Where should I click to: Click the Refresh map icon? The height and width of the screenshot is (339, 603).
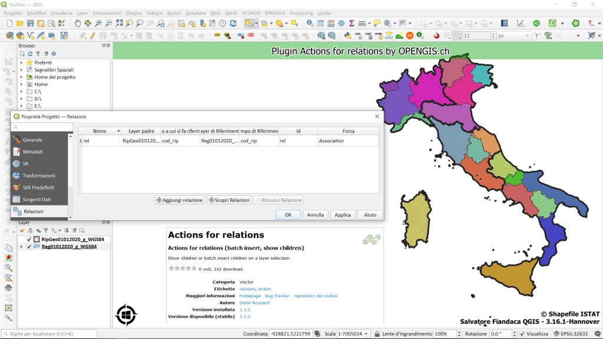pos(233,24)
